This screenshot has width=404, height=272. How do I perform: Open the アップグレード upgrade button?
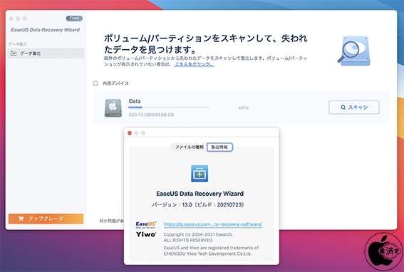[46, 219]
